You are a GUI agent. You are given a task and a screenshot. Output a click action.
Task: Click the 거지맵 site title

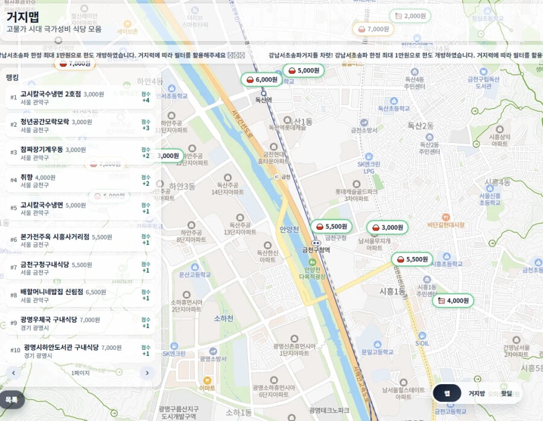(x=23, y=17)
